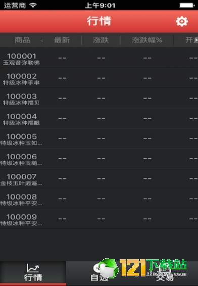Sort by 涨跌幅% column header
The image size is (198, 286).
(147, 40)
